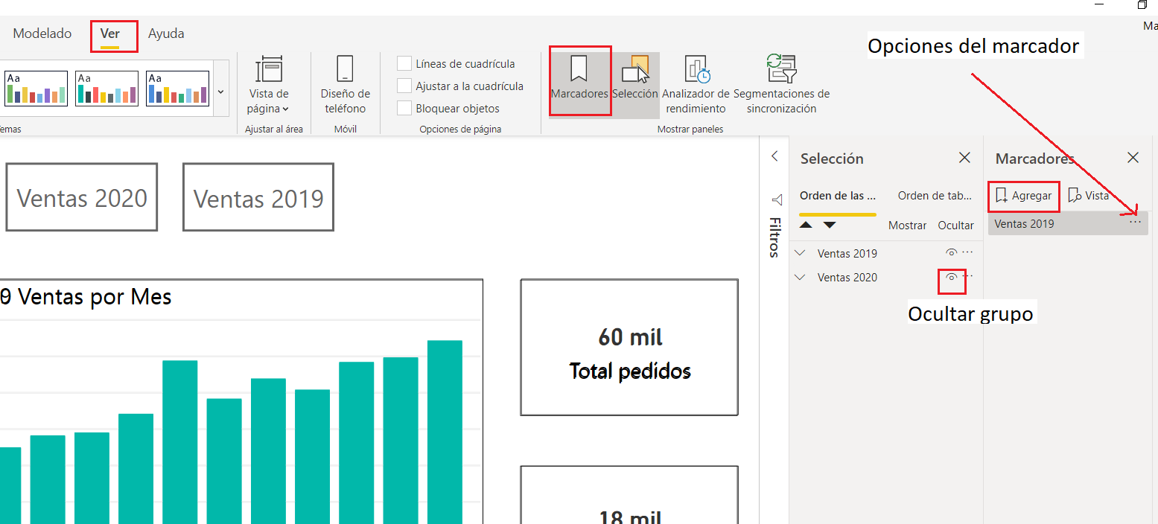
Task: Click the window restore button
Action: pyautogui.click(x=1142, y=4)
